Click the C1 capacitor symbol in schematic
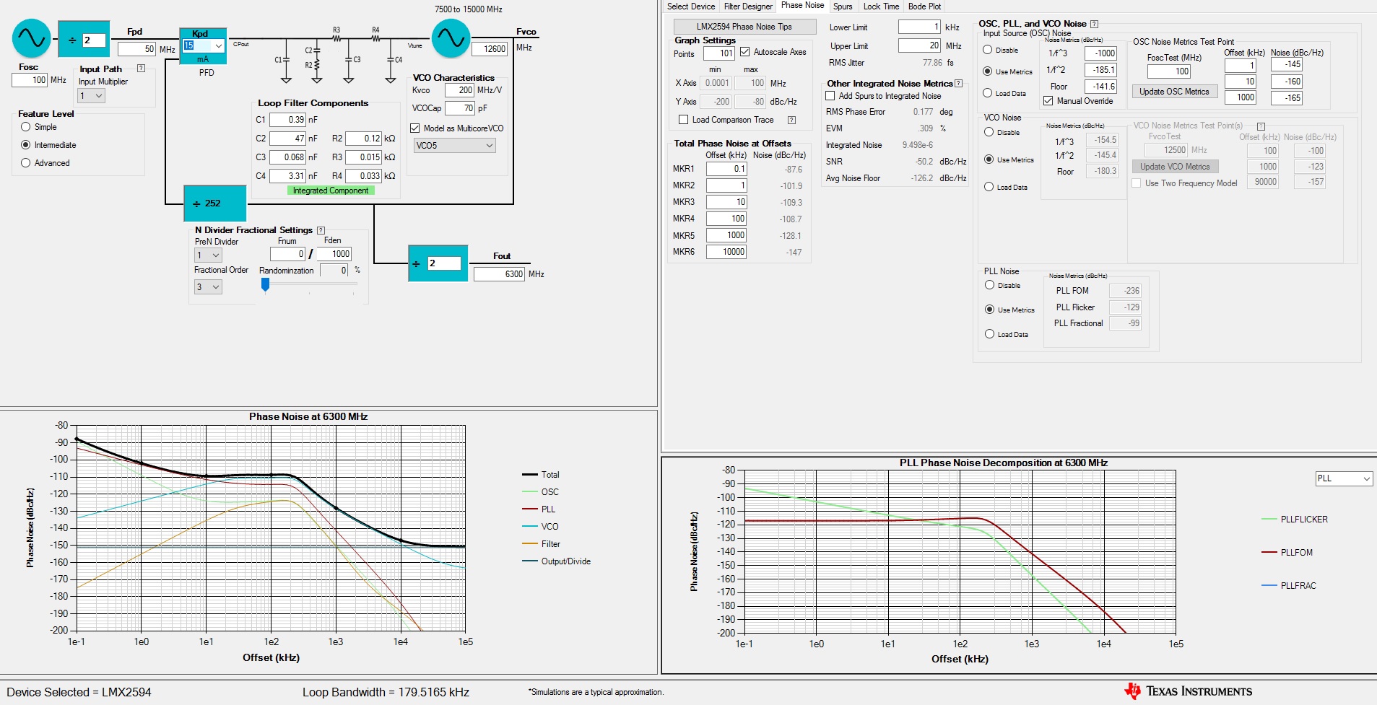Image resolution: width=1377 pixels, height=705 pixels. [x=286, y=60]
